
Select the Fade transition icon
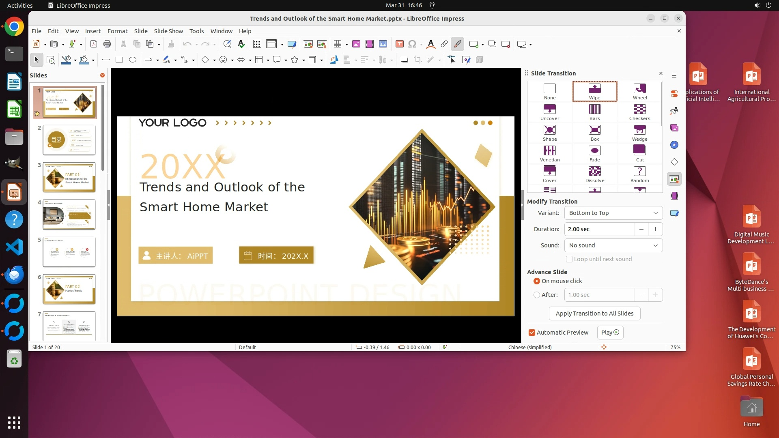click(x=594, y=151)
